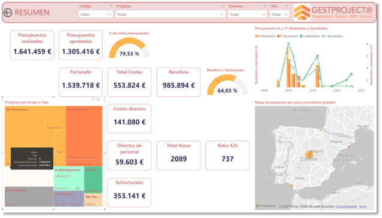The height and width of the screenshot is (218, 382).
Task: Select the Total Costes card
Action: point(129,82)
